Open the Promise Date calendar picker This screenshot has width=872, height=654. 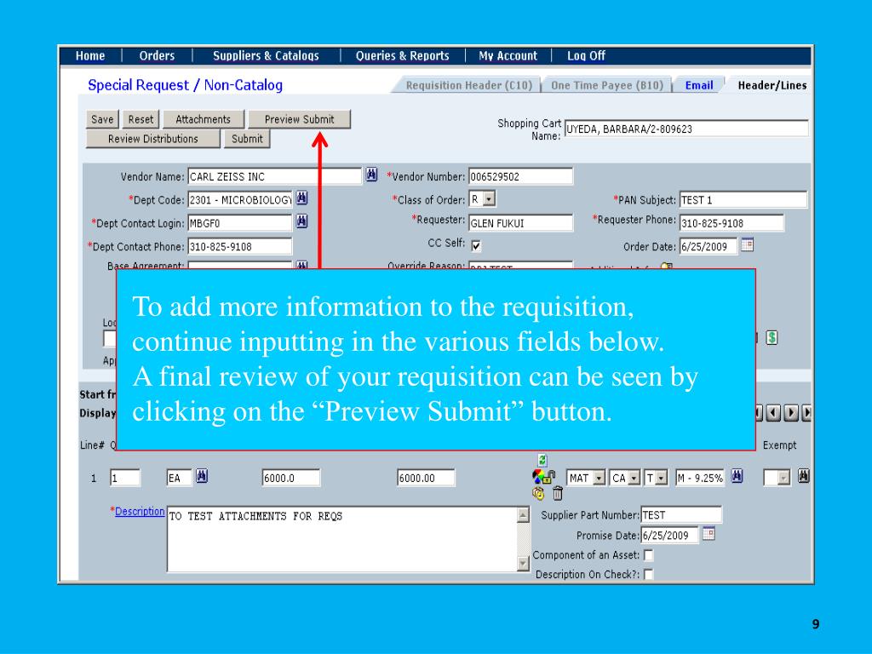[708, 535]
